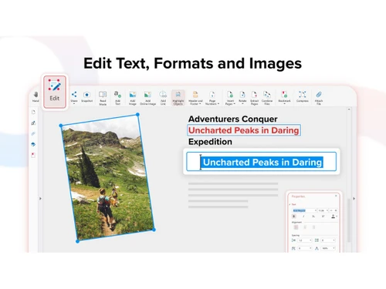Set text alignment to right
The width and height of the screenshot is (386, 289).
coord(313,227)
